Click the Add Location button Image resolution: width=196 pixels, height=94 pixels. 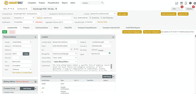[x=123, y=14]
